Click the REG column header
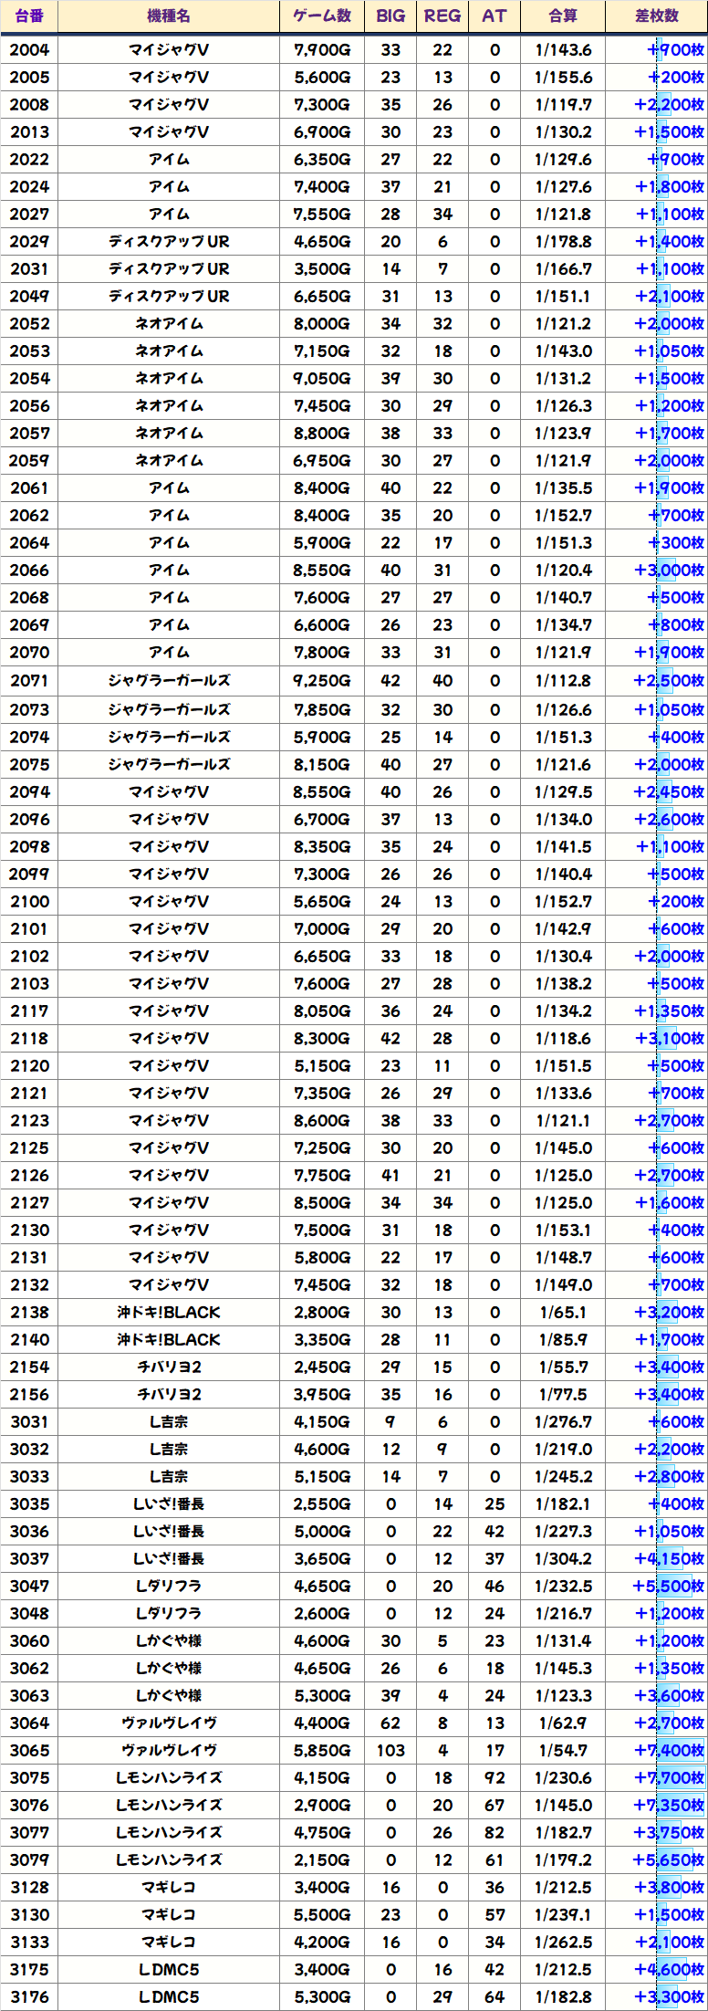Image resolution: width=708 pixels, height=2011 pixels. [x=442, y=16]
